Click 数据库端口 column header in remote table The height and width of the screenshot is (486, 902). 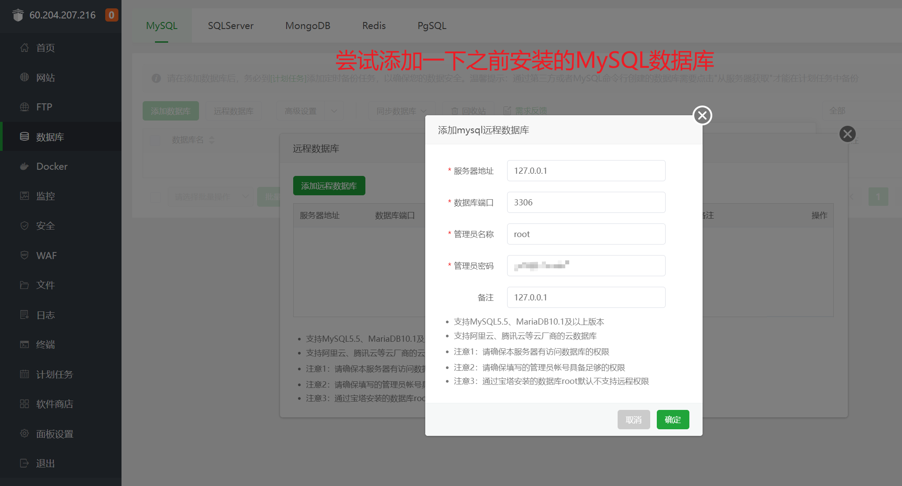pyautogui.click(x=395, y=215)
